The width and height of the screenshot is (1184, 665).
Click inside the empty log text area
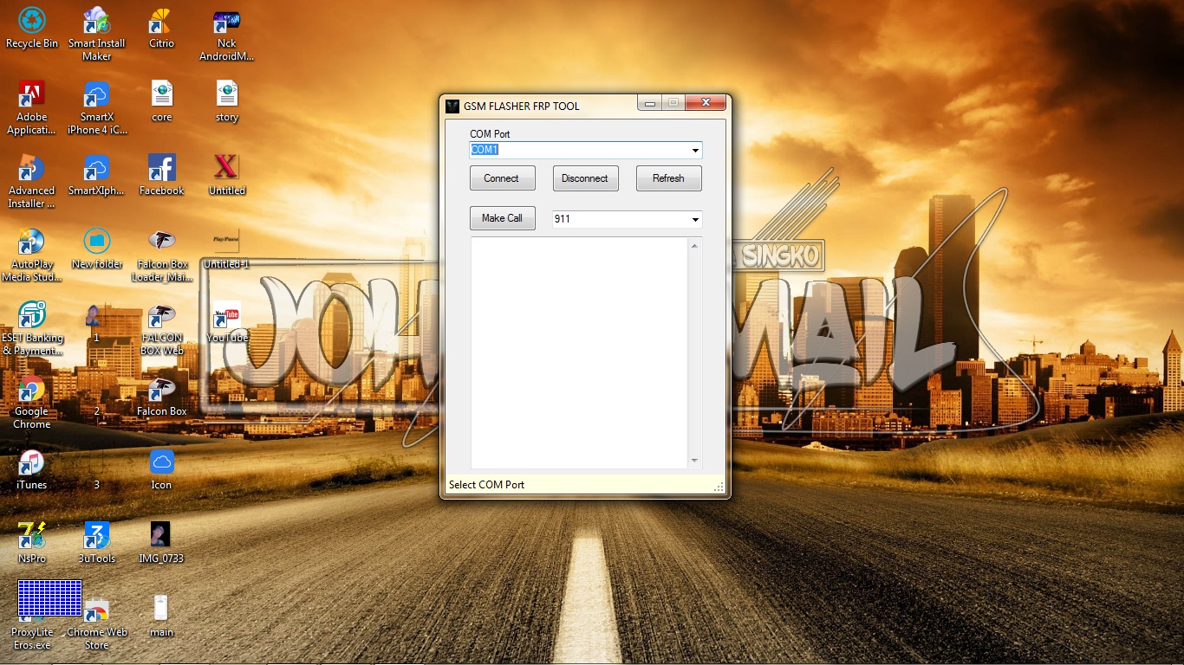(x=579, y=353)
